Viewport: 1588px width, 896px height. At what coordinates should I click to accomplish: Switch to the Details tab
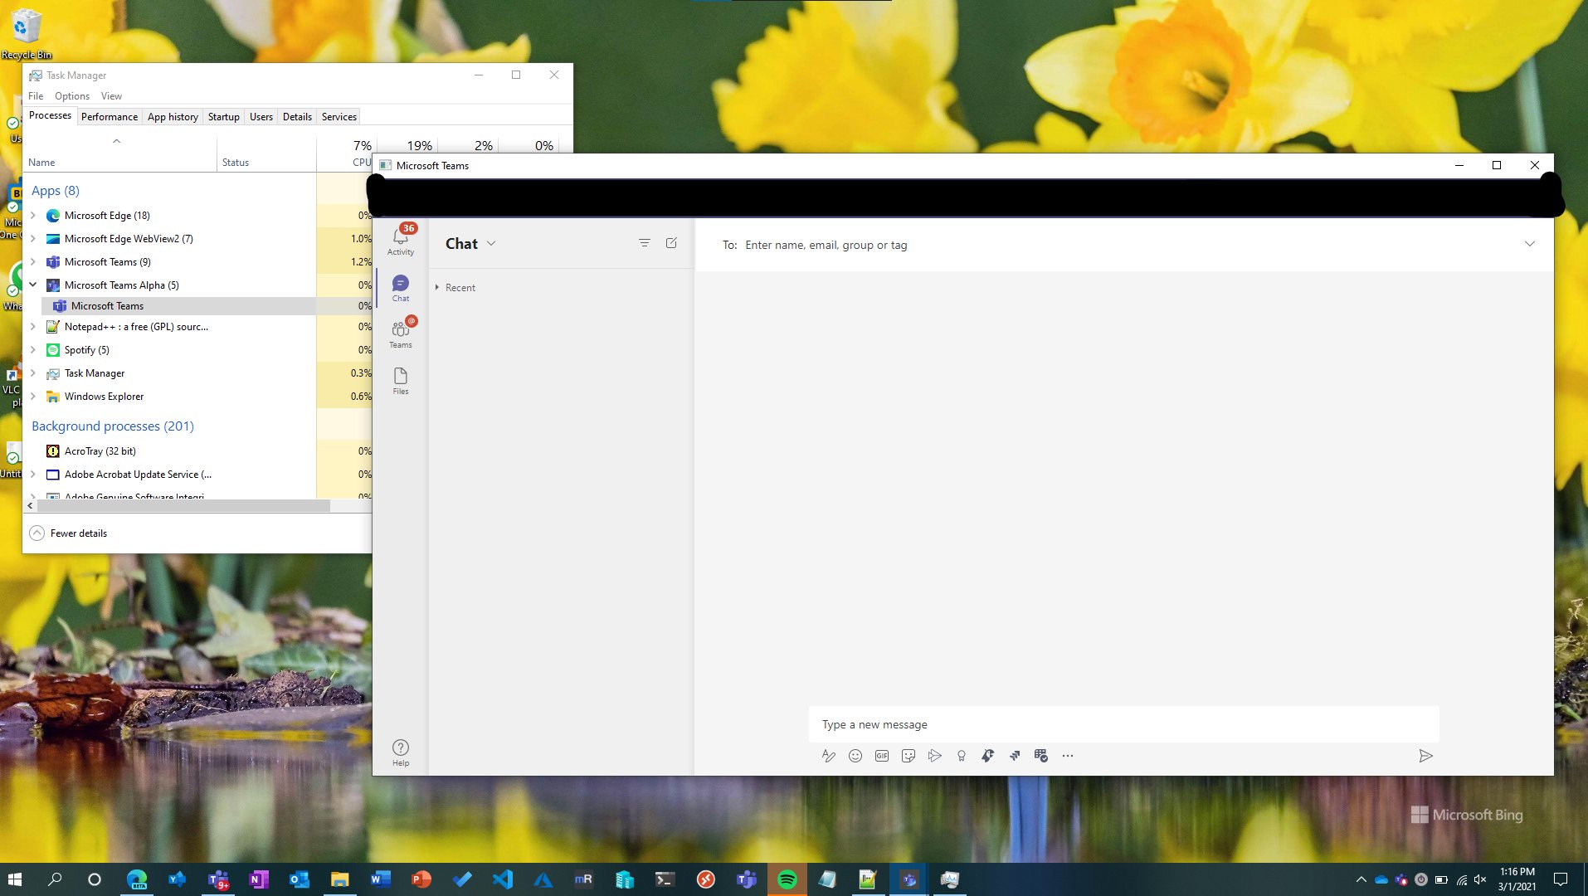pos(297,117)
